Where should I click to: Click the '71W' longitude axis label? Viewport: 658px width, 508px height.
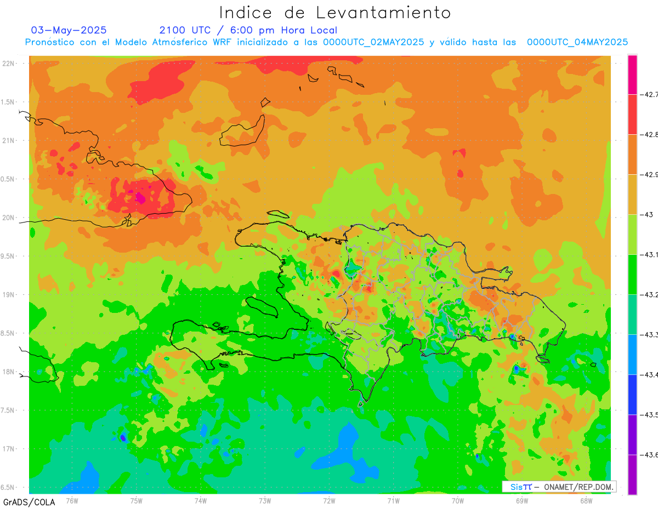[393, 500]
